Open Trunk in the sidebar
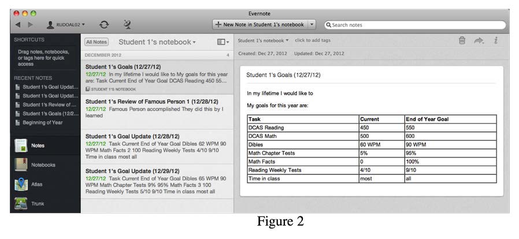The width and height of the screenshot is (519, 239). pos(45,204)
